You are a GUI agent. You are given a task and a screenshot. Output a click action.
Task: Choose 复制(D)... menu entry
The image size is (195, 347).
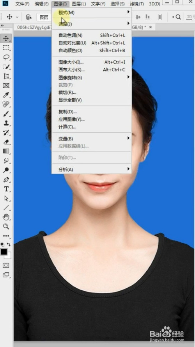[92, 112]
